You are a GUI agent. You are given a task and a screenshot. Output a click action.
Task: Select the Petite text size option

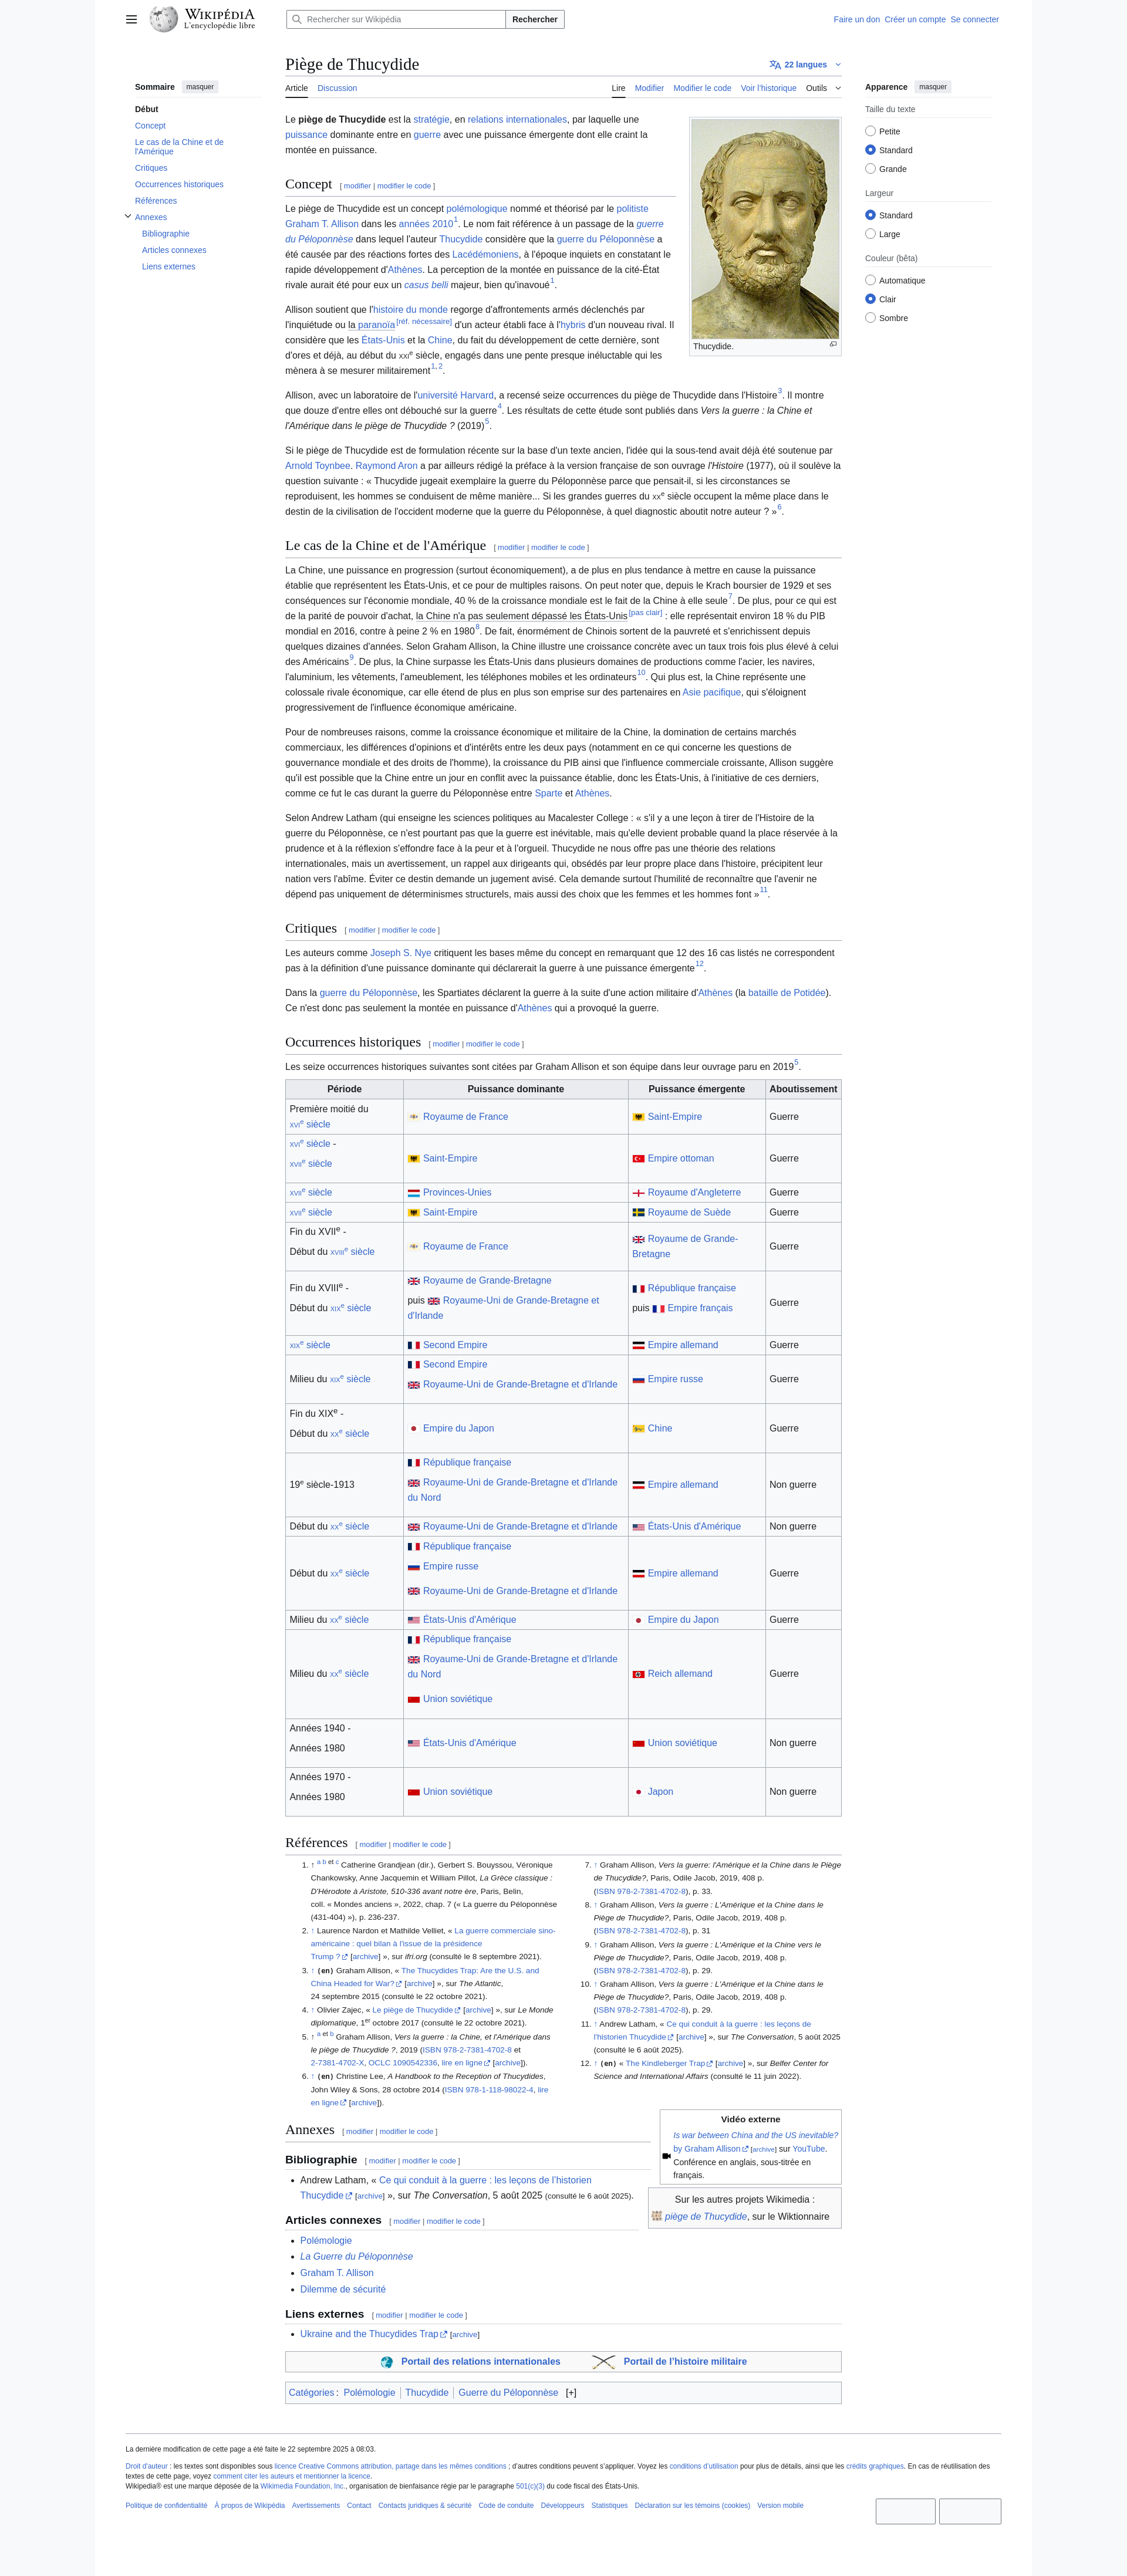coord(870,131)
